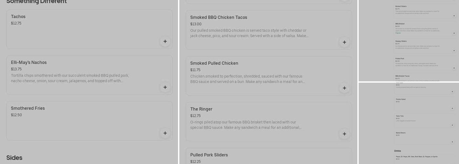Add Potato Salad side to order
Image resolution: width=459 pixels, height=164 pixels.
452,108
